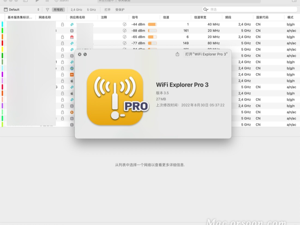
Task: Click the channel "149" cell
Action: coord(185,43)
